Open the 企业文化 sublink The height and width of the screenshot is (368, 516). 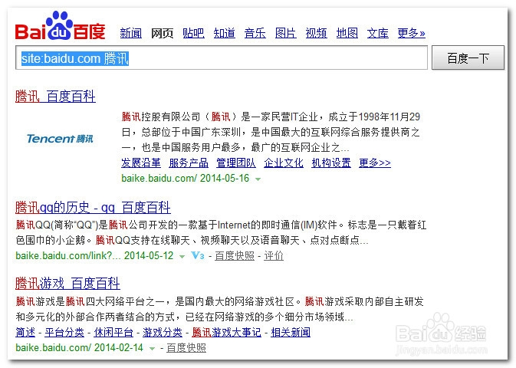point(284,163)
